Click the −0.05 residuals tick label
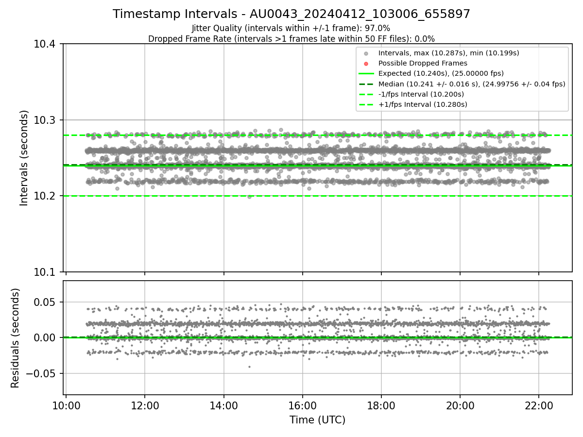This screenshot has height=437, width=583. [x=42, y=373]
